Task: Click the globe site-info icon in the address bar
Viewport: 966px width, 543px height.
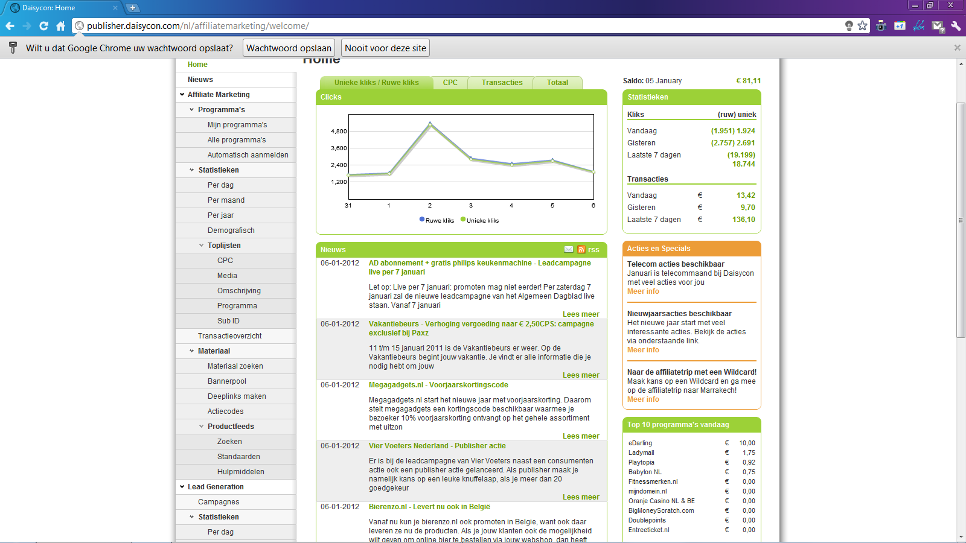Action: (79, 26)
